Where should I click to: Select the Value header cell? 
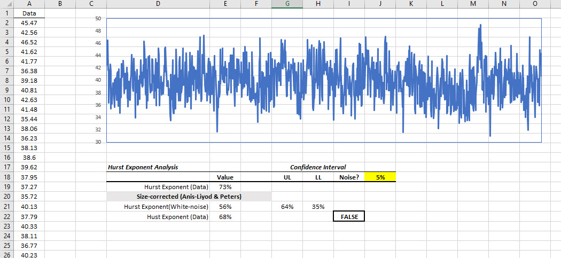(x=225, y=177)
